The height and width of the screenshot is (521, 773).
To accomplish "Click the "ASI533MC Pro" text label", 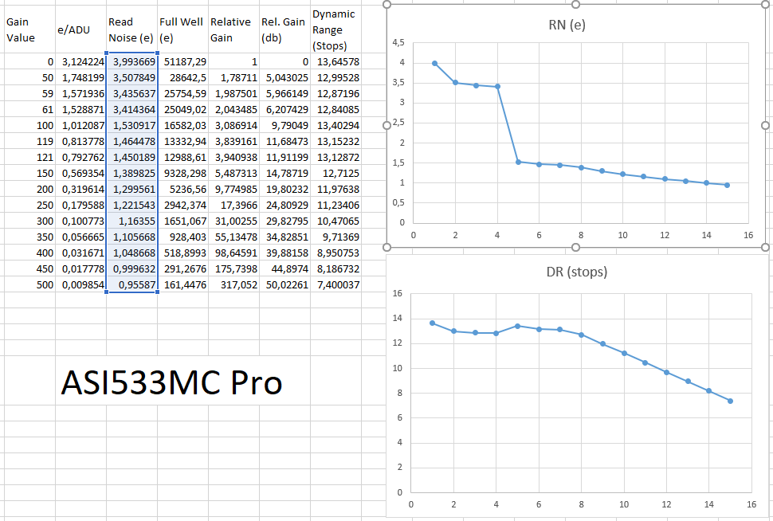I will [171, 383].
